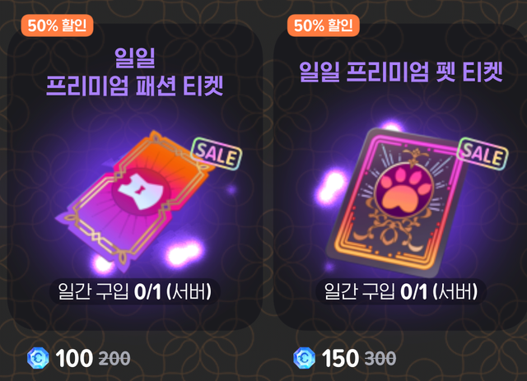Buy pet ticket for 150 gems
Screen dimensions: 527x381
coord(340,358)
